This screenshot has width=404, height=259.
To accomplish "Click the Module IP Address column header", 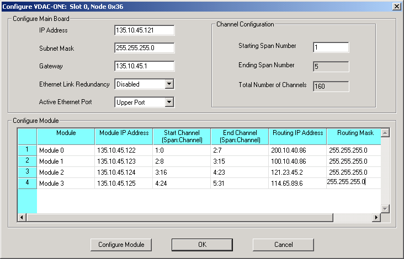I will click(x=123, y=136).
